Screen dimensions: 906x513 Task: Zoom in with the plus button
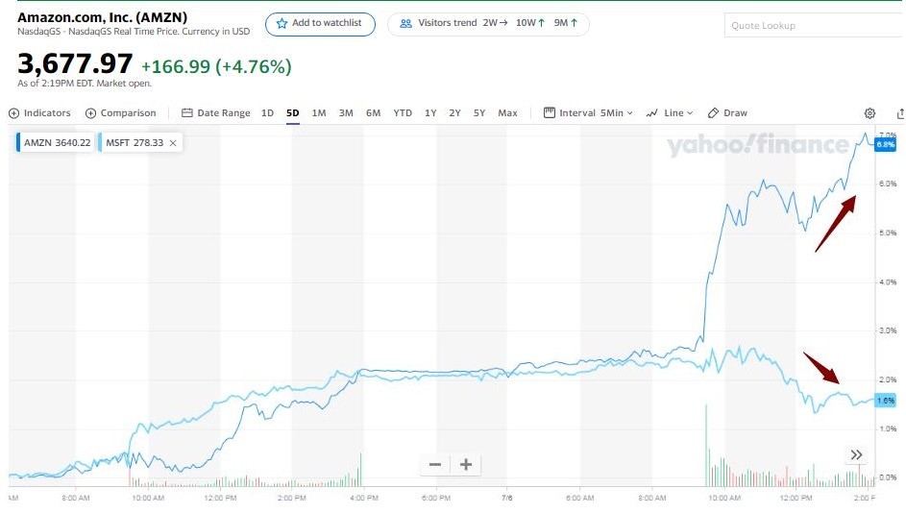coord(466,465)
